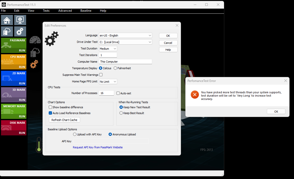This screenshot has width=294, height=179.
Task: Click Cancel in Edit Preferences dialog
Action: click(x=168, y=43)
